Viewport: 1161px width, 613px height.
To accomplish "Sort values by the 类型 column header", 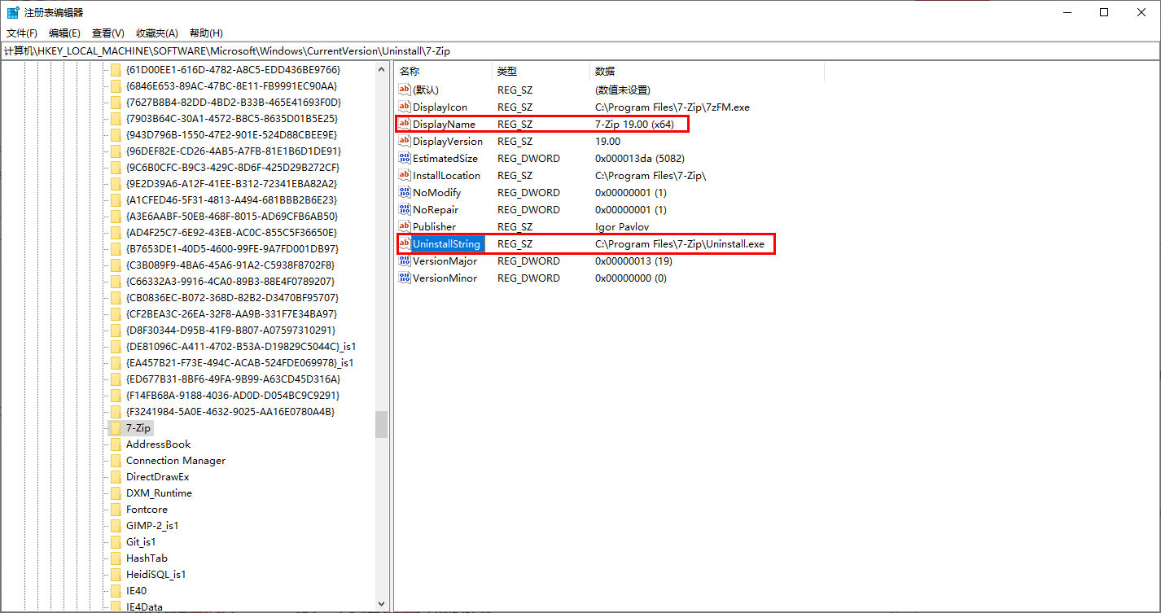I will click(541, 72).
